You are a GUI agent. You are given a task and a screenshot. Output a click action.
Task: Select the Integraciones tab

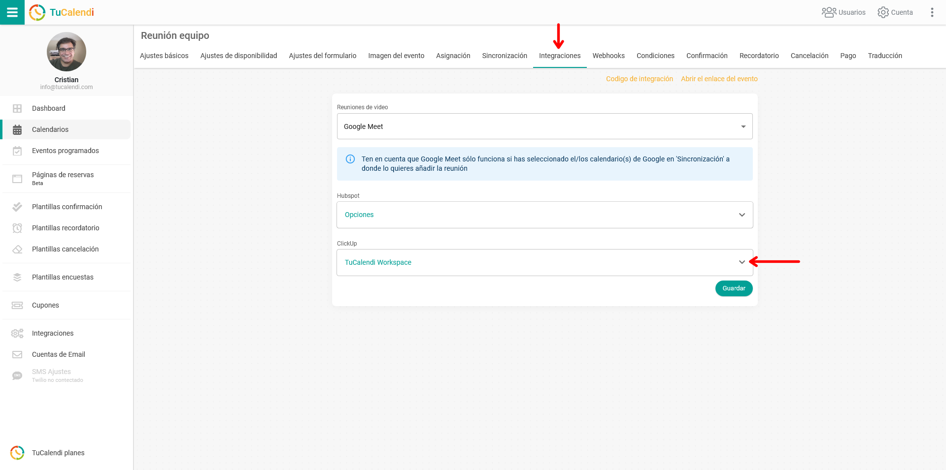560,56
